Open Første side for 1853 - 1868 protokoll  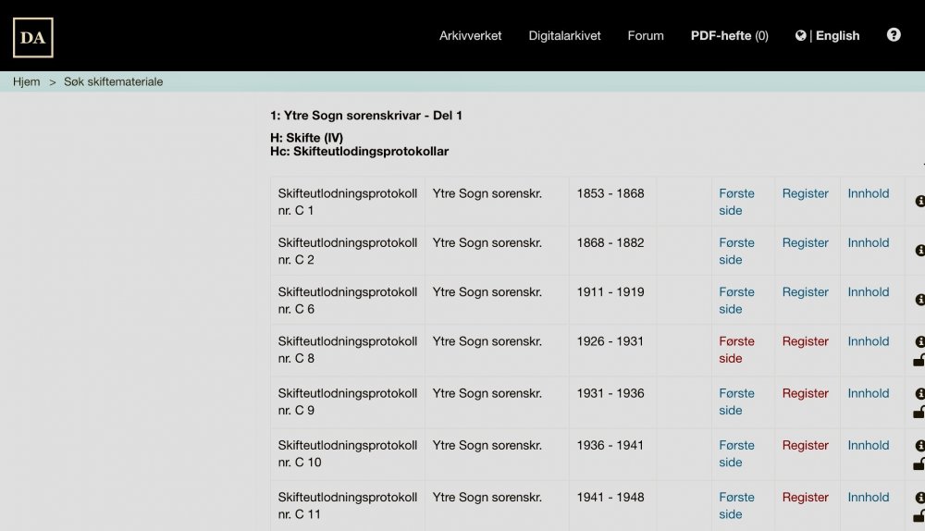pos(736,202)
